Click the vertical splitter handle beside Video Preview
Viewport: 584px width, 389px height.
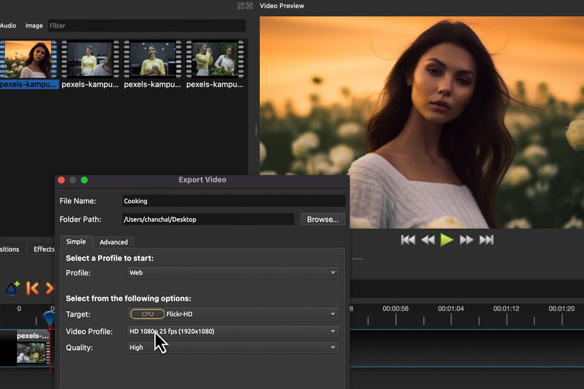(256, 129)
